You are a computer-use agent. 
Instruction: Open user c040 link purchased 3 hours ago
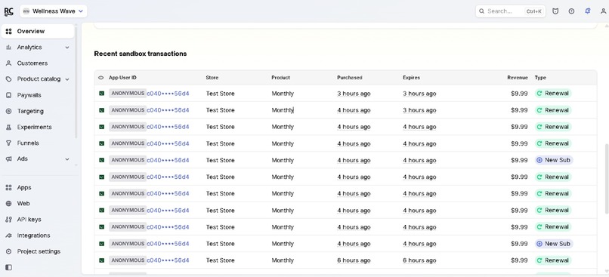(x=168, y=94)
